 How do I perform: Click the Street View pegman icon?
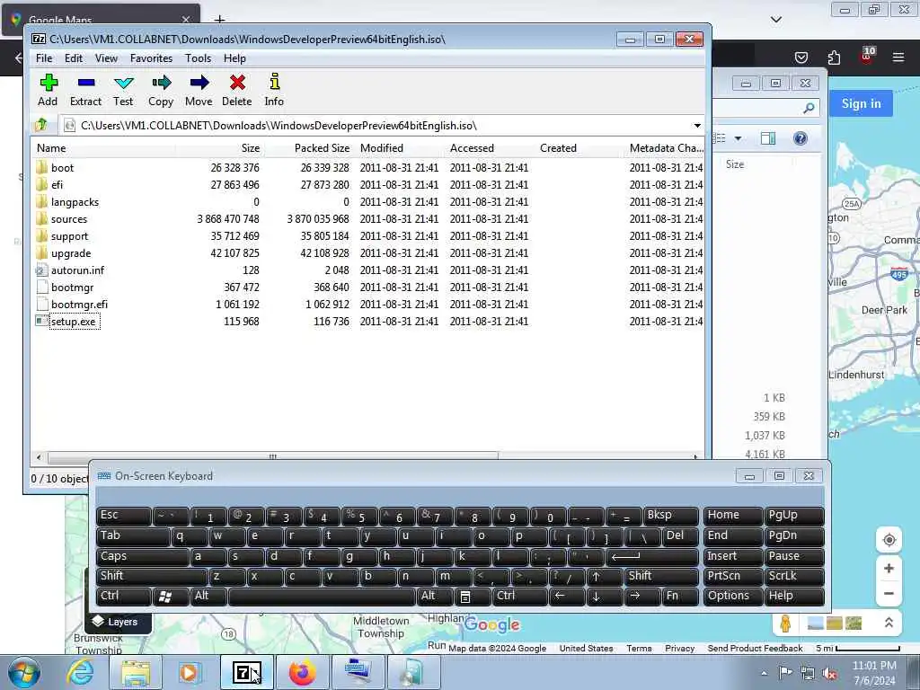tap(785, 624)
